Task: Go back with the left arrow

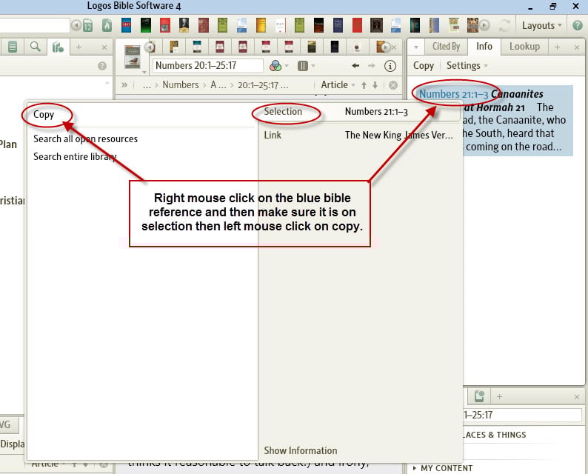Action: click(355, 66)
